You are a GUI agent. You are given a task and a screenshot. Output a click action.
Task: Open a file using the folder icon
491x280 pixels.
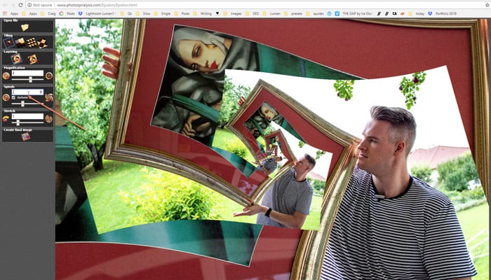25,27
